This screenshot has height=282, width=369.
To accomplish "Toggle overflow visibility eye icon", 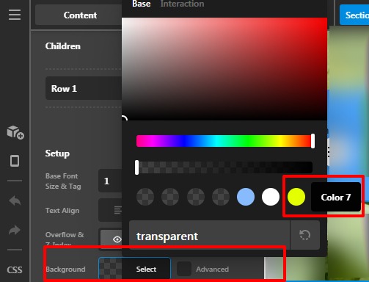I will [x=117, y=239].
